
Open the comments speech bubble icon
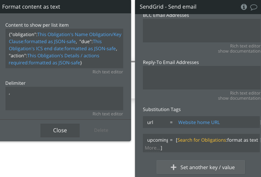tap(254, 7)
